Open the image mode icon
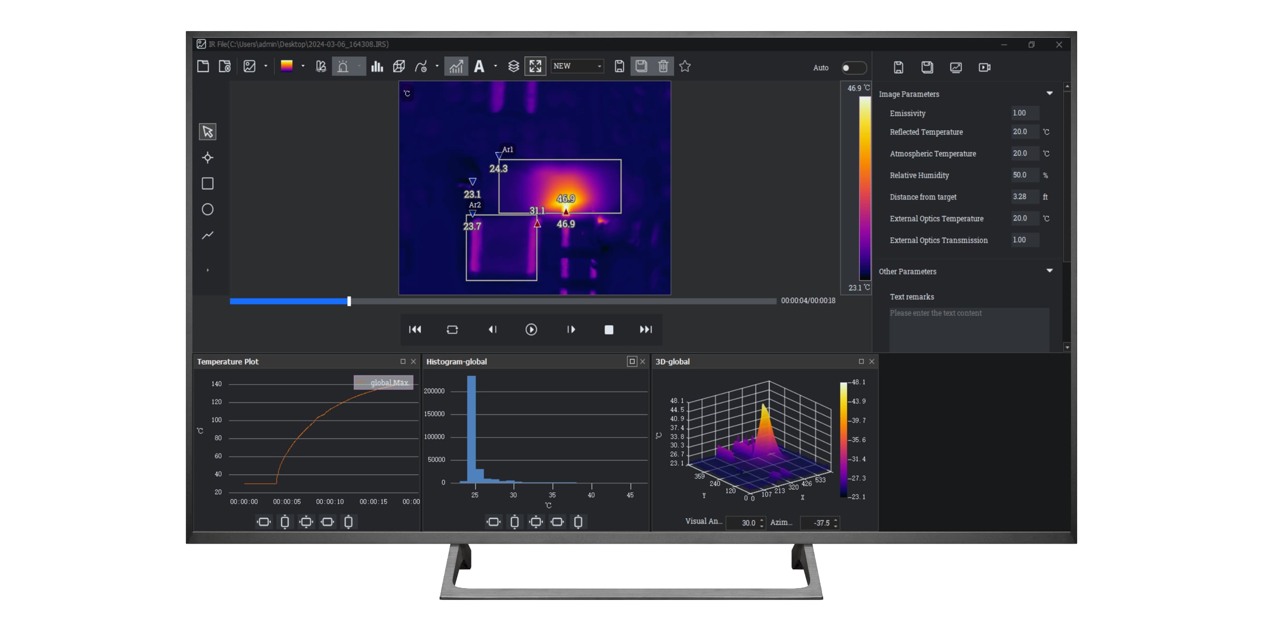Viewport: 1263px width, 631px height. point(249,66)
